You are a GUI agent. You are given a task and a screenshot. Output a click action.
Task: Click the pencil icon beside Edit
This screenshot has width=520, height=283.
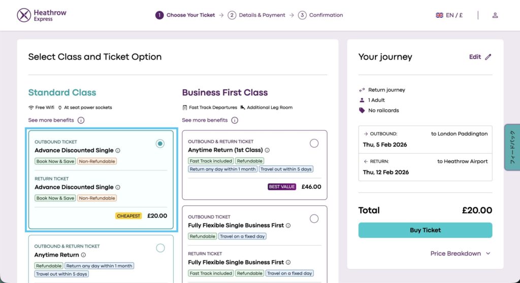488,57
